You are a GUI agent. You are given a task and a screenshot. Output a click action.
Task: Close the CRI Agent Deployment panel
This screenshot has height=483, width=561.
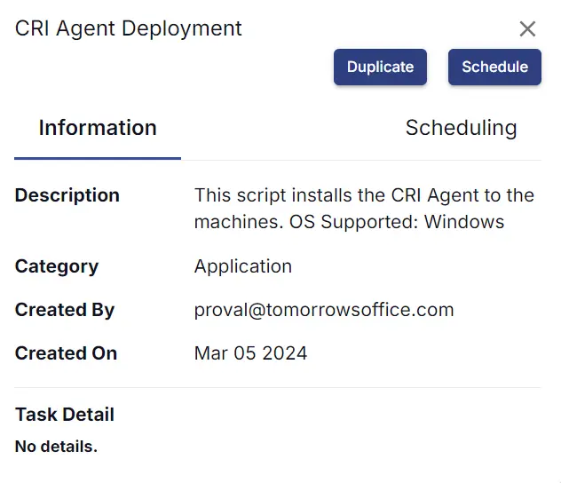(527, 29)
